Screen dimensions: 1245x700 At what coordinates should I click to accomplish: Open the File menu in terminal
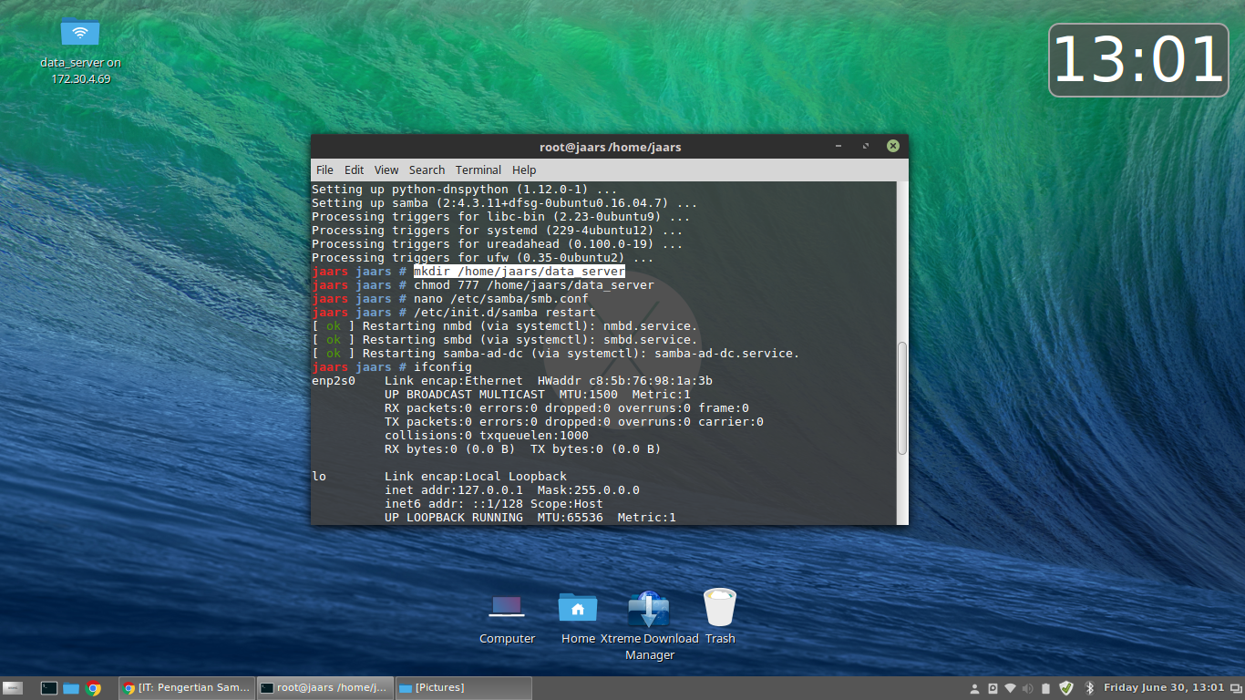pyautogui.click(x=324, y=170)
